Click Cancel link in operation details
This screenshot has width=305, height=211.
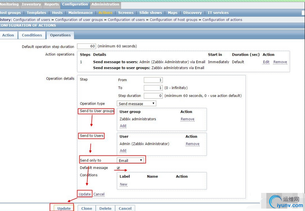tap(99, 194)
